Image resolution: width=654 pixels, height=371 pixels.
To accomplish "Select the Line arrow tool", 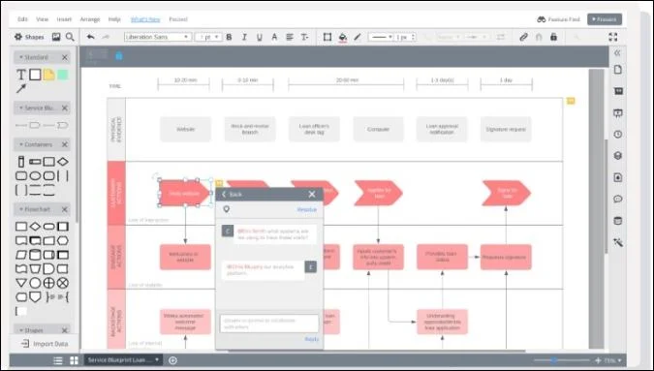I will click(21, 88).
